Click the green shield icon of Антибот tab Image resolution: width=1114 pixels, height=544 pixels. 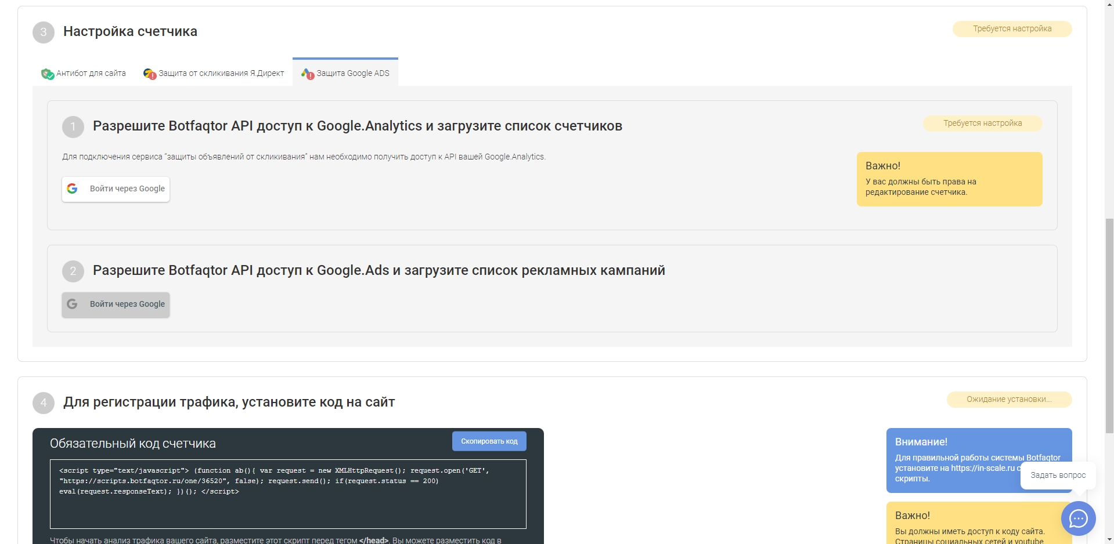coord(48,74)
